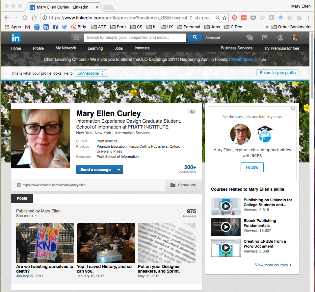Click See more posts link
This screenshot has height=292, width=315.
coord(26,216)
